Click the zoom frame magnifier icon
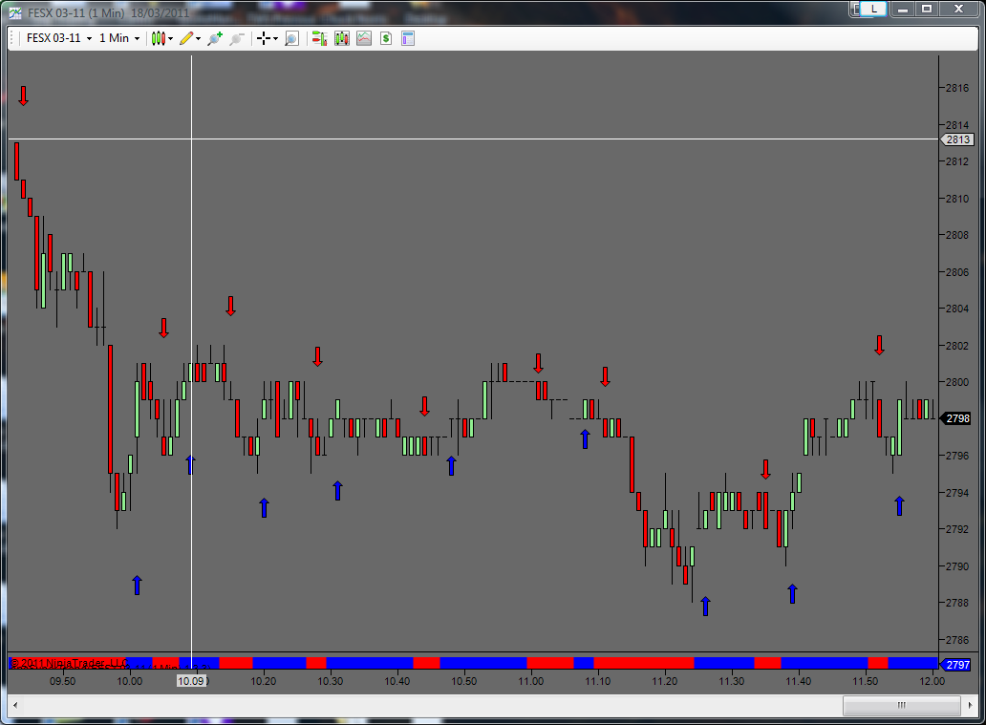The height and width of the screenshot is (725, 986). tap(291, 38)
